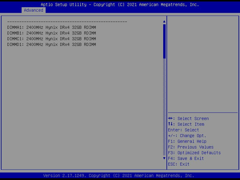Select the DIMMA1 memory entry

click(52, 27)
